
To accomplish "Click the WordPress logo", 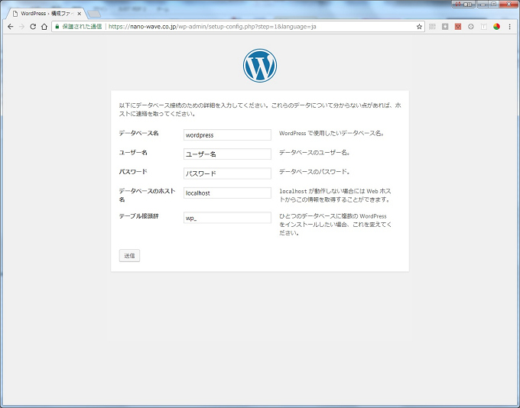I will (x=260, y=66).
